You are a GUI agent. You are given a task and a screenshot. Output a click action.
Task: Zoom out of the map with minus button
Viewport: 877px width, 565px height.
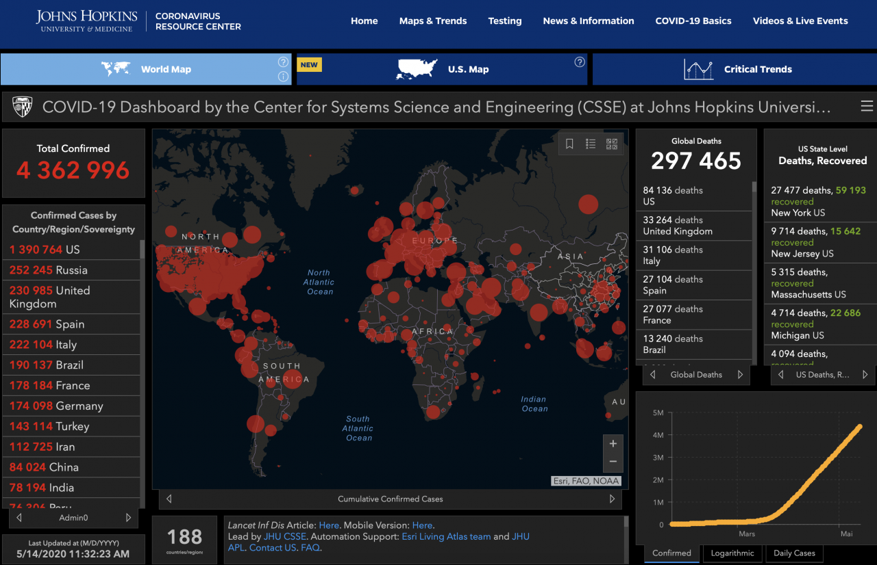click(613, 462)
